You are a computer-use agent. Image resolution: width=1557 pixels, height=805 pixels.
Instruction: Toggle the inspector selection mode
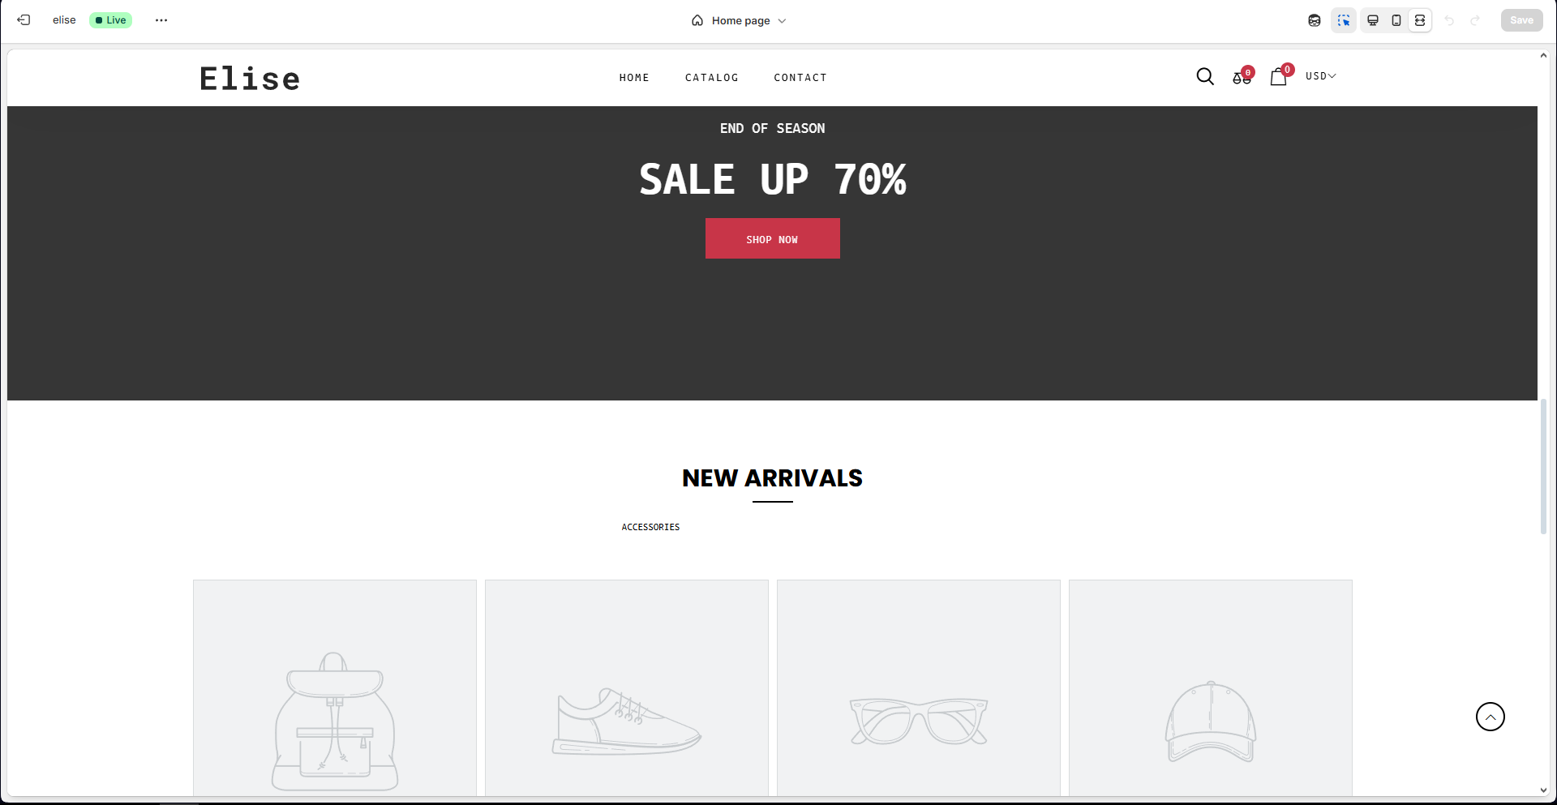pos(1344,20)
